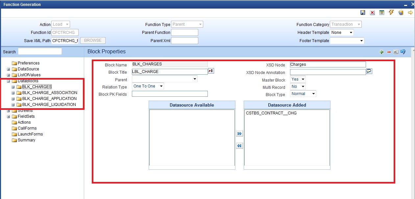This screenshot has height=199, width=415.
Task: Move the datasource right with the double-arrow button
Action: click(239, 134)
